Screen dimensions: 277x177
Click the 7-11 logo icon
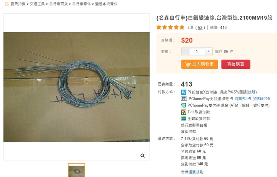coord(184,112)
